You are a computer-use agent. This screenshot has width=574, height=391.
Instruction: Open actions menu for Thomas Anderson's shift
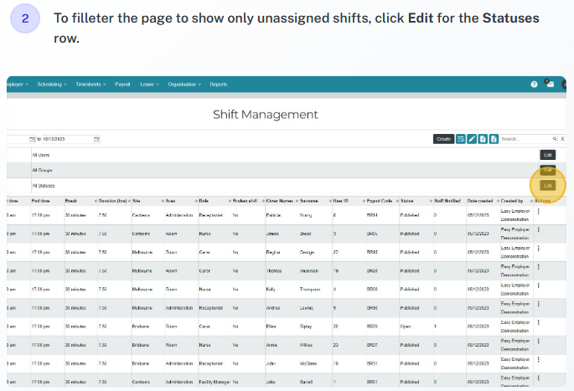coord(539,266)
